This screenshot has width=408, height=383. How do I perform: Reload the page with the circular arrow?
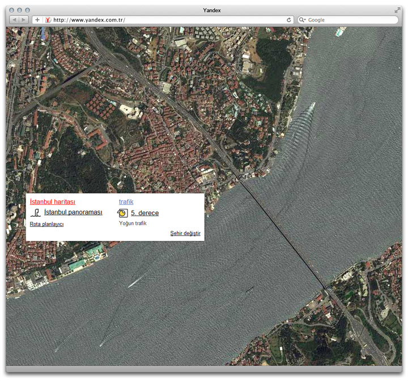(x=289, y=20)
